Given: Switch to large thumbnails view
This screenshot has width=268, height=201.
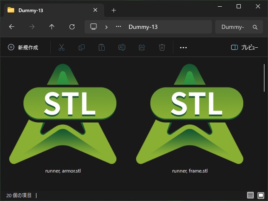Looking at the screenshot, I should coord(261,195).
